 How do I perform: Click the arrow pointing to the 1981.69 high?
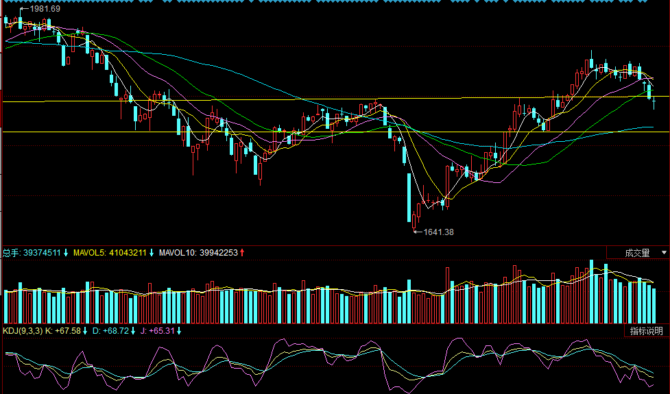click(x=24, y=9)
